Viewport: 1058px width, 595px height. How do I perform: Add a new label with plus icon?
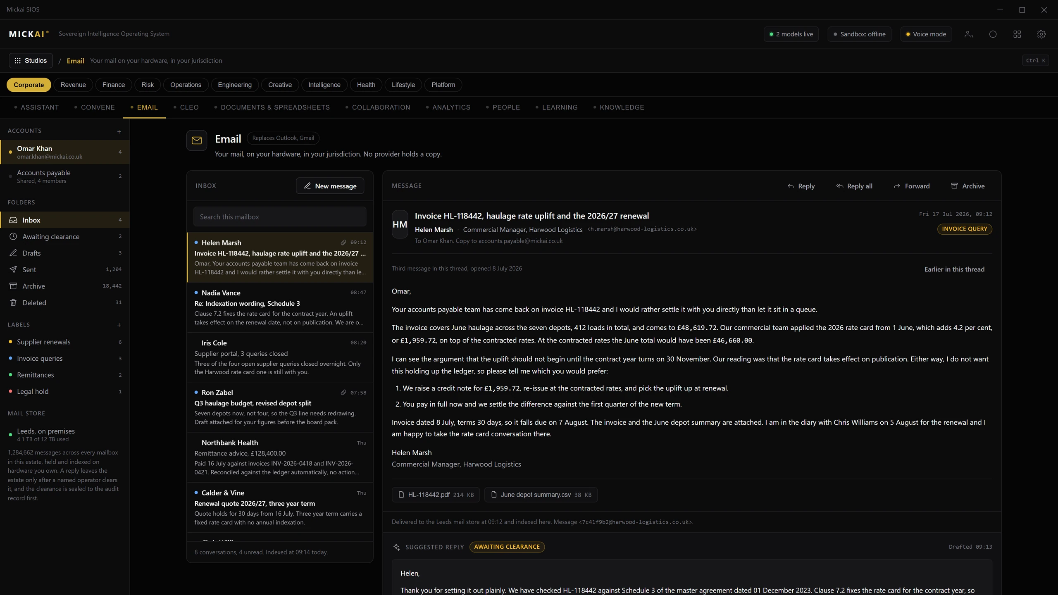[119, 325]
